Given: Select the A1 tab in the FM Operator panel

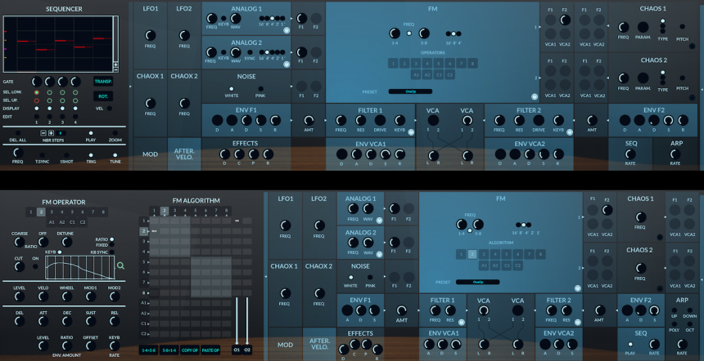Looking at the screenshot, I should click(52, 221).
